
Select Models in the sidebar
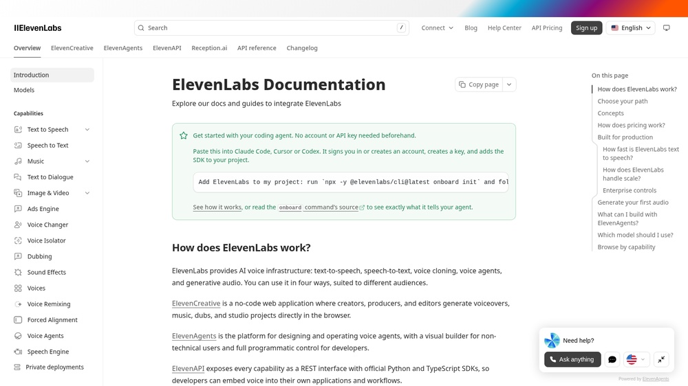click(x=52, y=90)
